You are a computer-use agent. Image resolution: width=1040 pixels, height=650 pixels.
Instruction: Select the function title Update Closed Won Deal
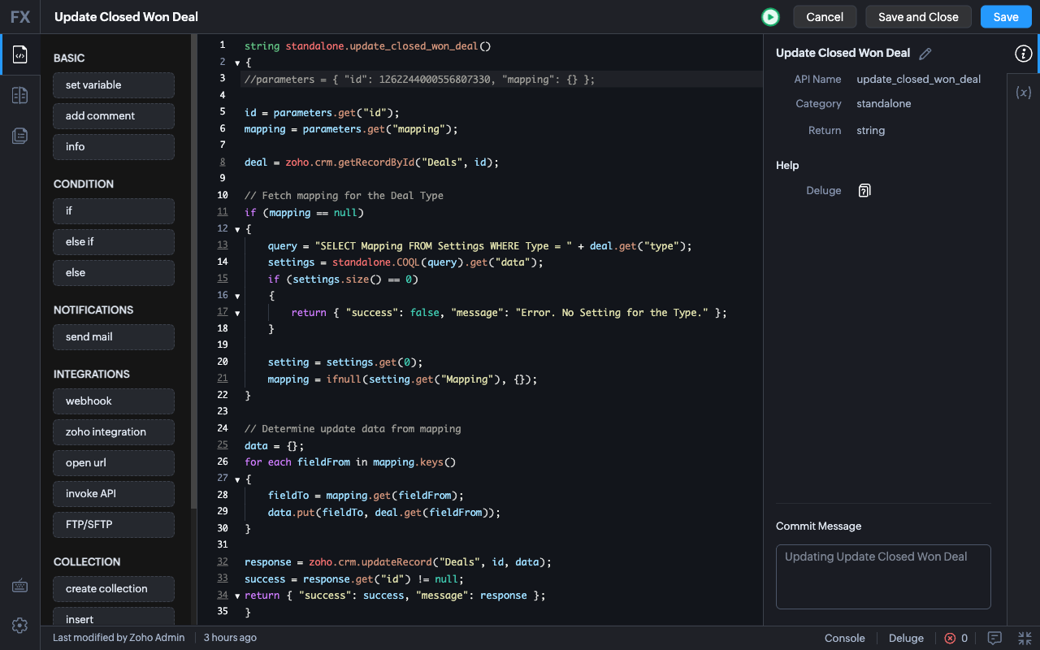(126, 17)
